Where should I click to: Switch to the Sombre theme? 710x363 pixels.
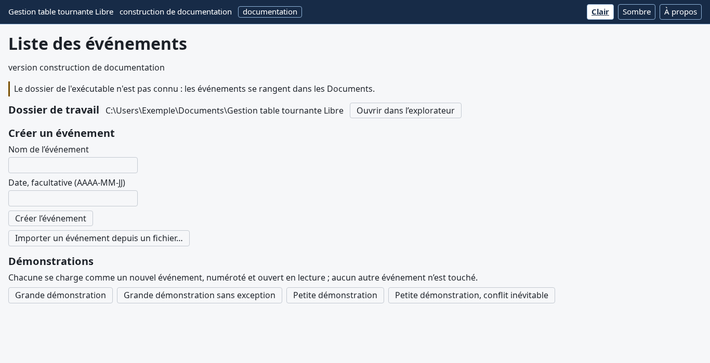click(x=637, y=12)
